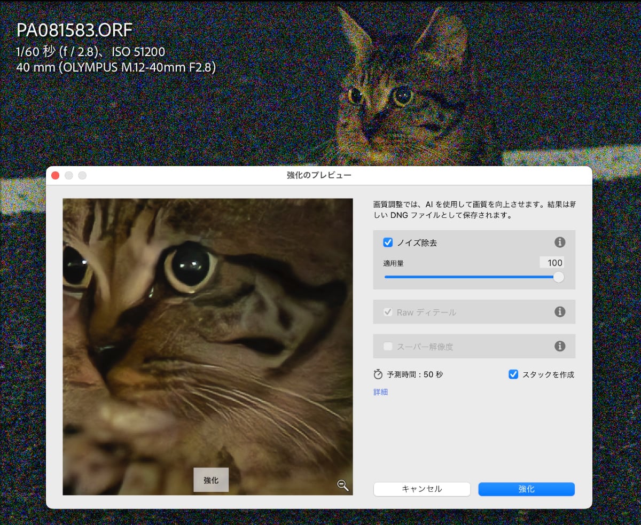
Task: Click the 強化のプレビュー title bar text
Action: [x=319, y=175]
